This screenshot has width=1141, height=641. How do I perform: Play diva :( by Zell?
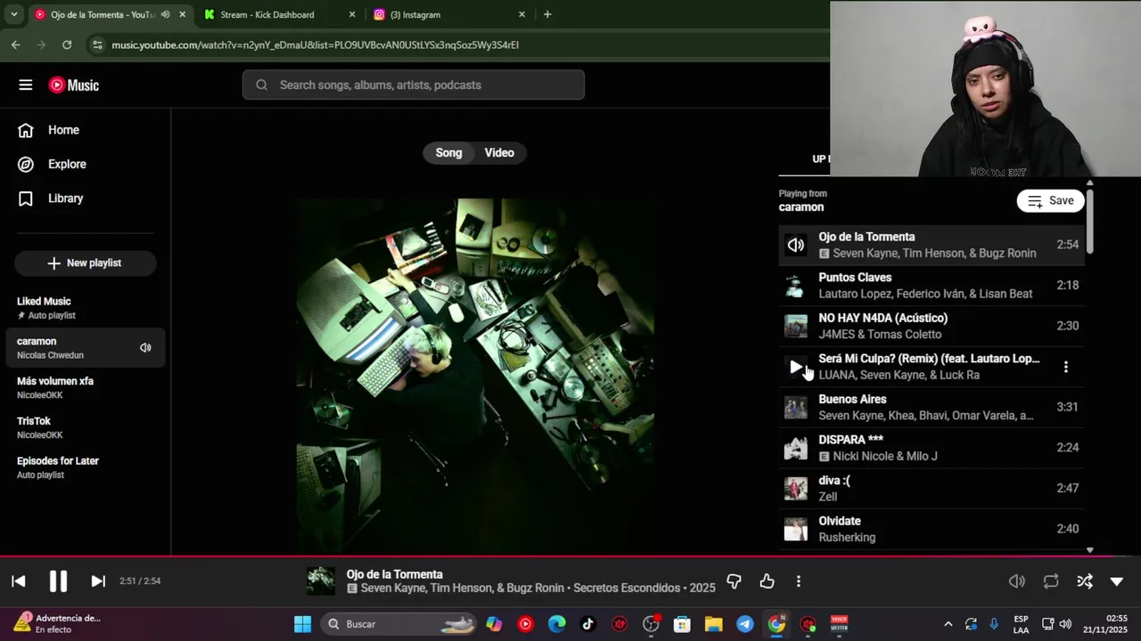point(932,488)
